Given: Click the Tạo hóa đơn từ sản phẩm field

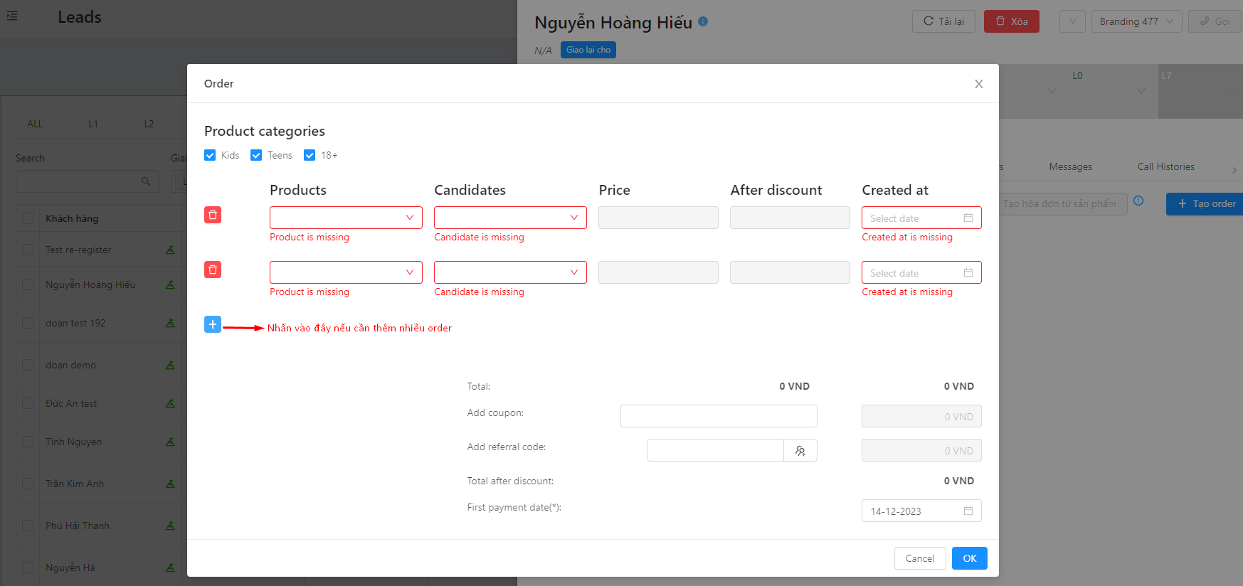Looking at the screenshot, I should click(x=1063, y=204).
